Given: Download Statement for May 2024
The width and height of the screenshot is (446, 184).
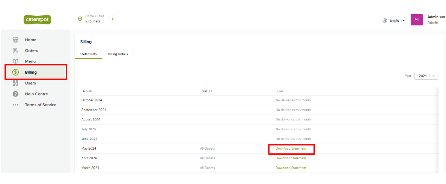Looking at the screenshot, I should [x=291, y=148].
